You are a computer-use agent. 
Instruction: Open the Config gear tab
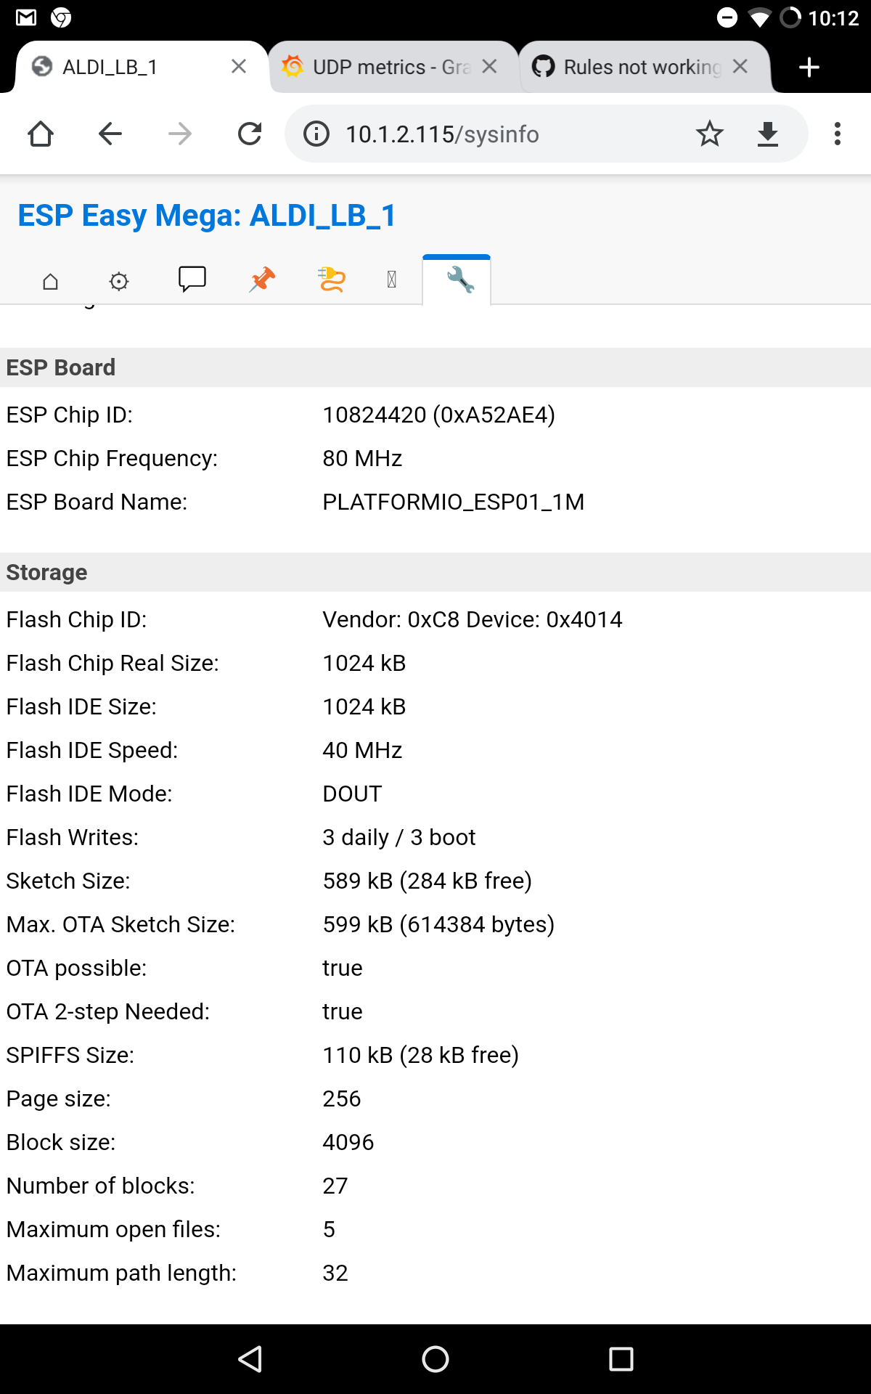(119, 281)
